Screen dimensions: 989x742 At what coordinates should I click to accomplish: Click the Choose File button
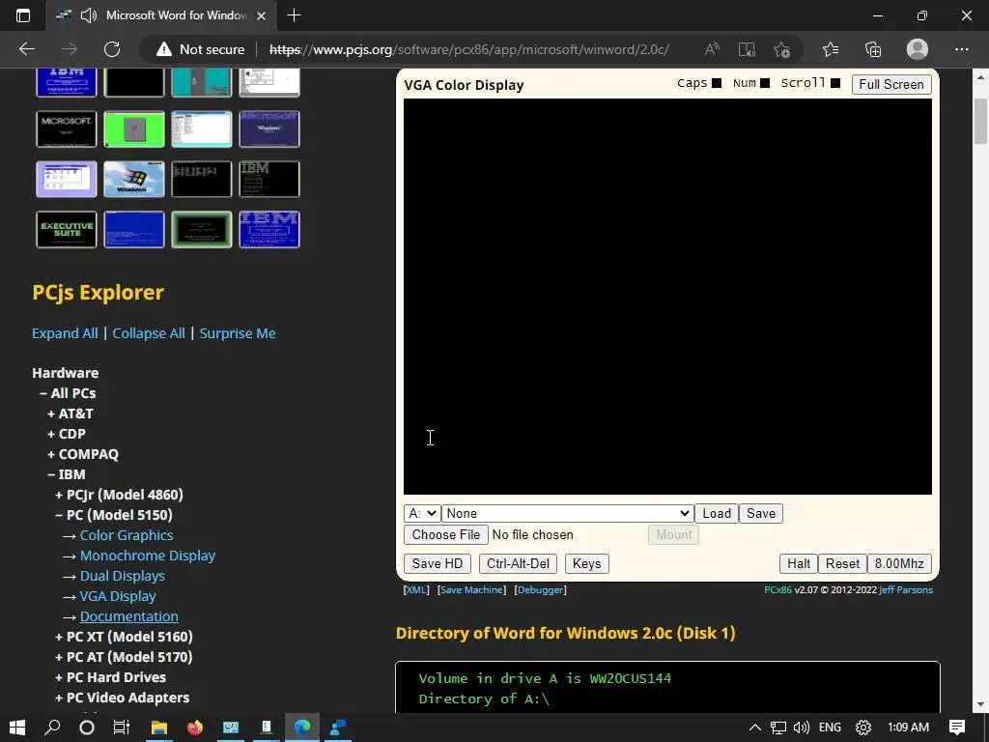pyautogui.click(x=446, y=534)
